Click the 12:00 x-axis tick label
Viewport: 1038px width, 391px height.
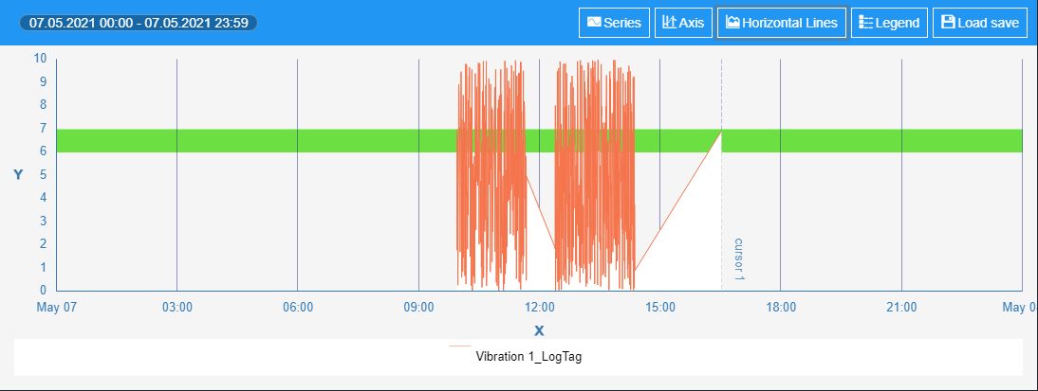pyautogui.click(x=540, y=307)
